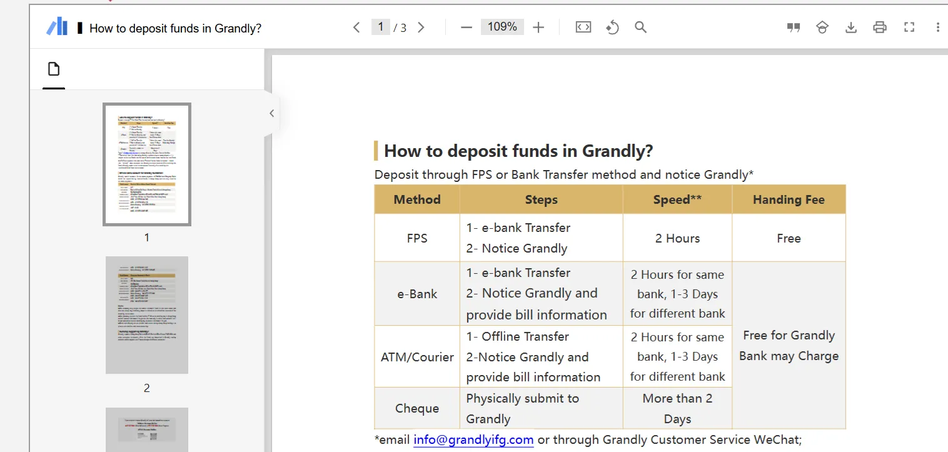Click the 109% zoom level field
Screen dimensions: 948x452
tap(502, 27)
